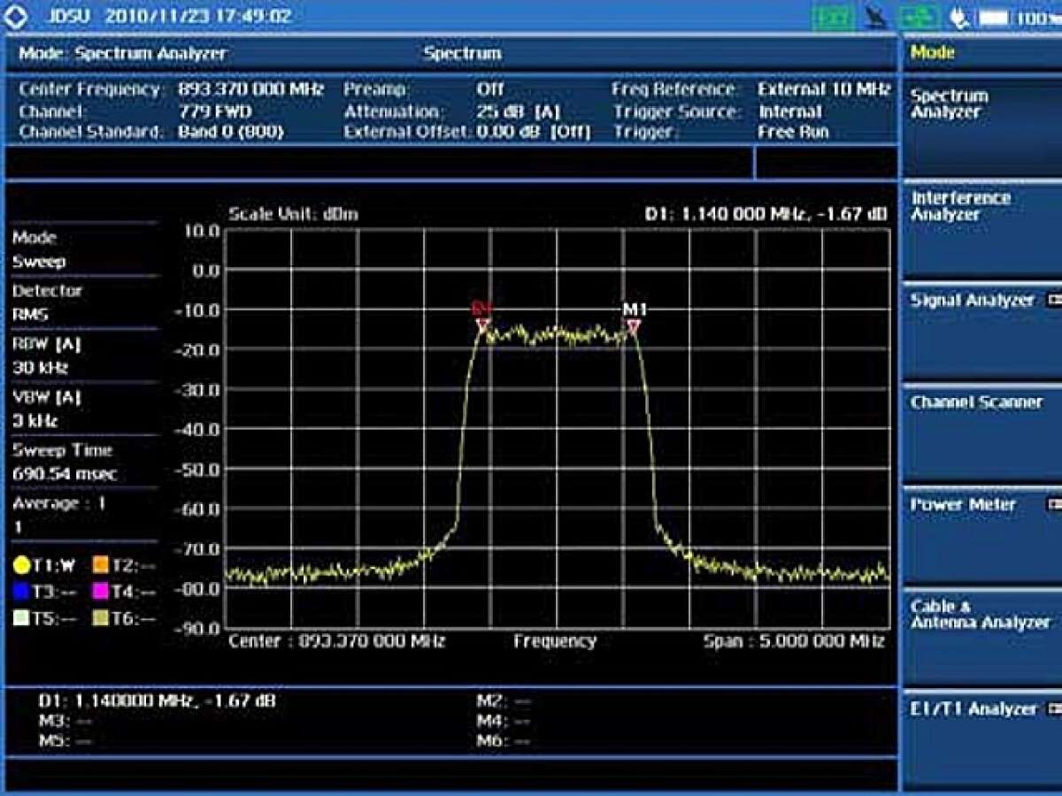
Task: Click Channel Standard Band 0 (800) value
Action: 230,132
